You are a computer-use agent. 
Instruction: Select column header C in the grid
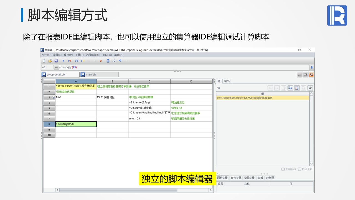click(x=149, y=81)
